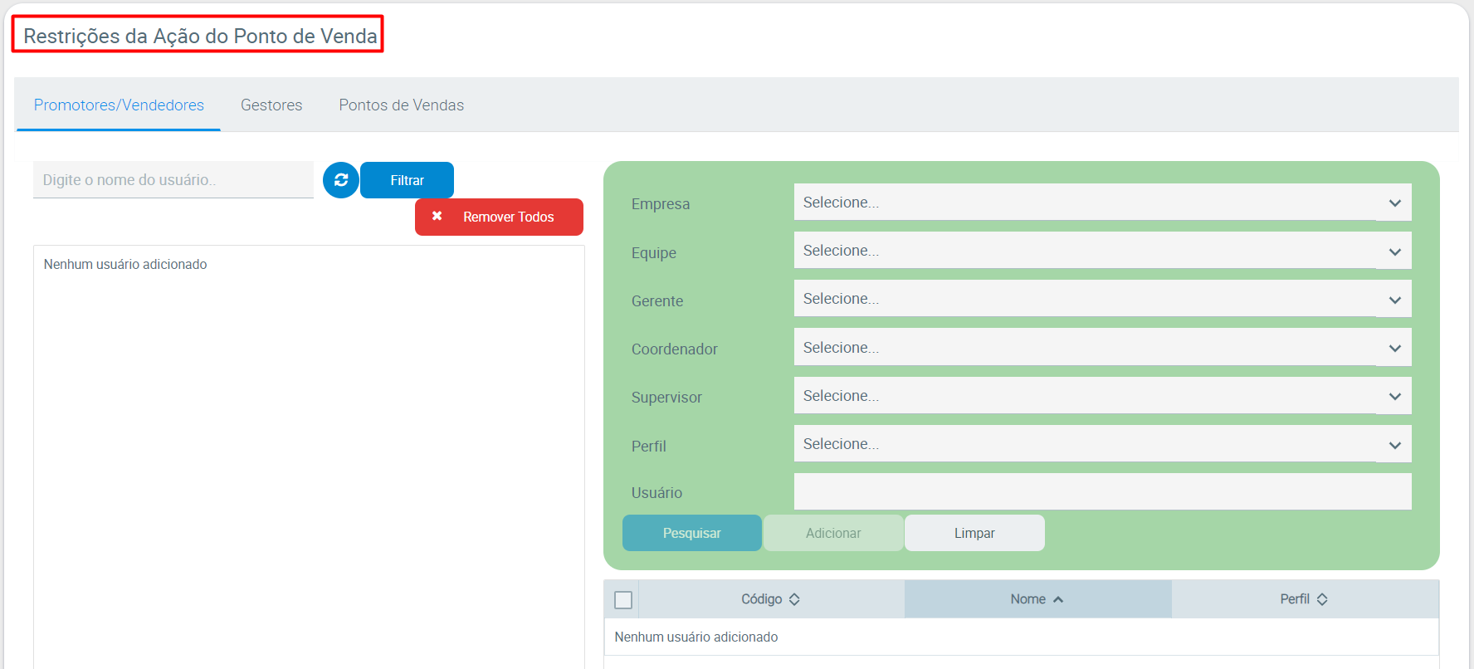Click the Equipe field label
Viewport: 1474px width, 669px height.
click(x=654, y=253)
